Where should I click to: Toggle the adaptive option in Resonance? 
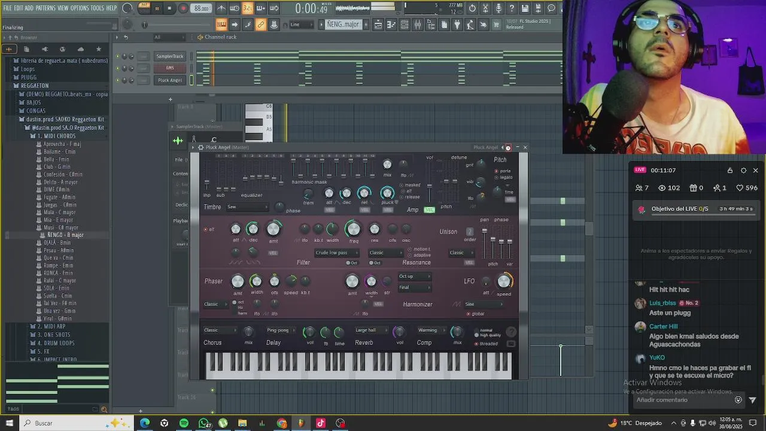point(420,255)
